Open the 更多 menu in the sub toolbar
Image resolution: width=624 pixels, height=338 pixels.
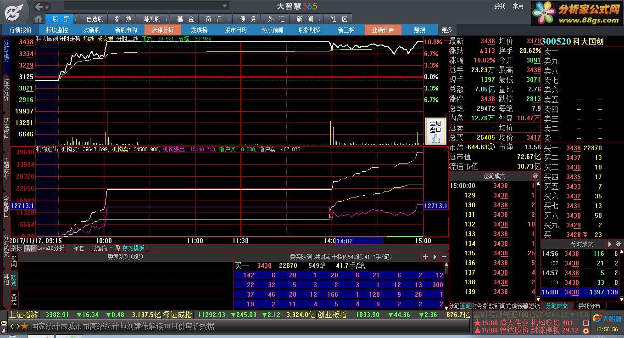click(x=447, y=30)
